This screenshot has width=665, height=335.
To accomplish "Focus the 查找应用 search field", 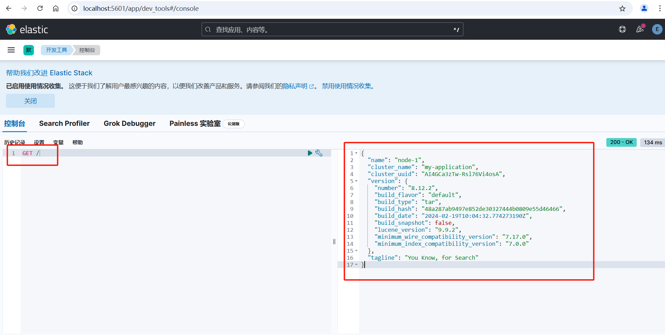I will [332, 30].
